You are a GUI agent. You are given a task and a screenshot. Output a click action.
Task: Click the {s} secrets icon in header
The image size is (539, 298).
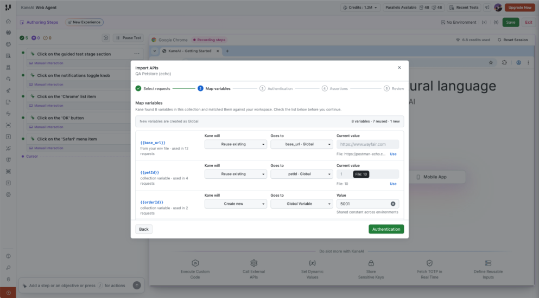[496, 22]
